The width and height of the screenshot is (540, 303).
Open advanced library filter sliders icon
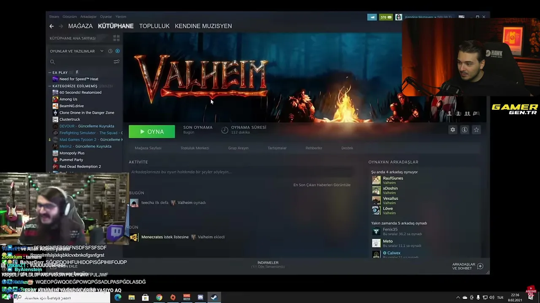click(x=116, y=62)
